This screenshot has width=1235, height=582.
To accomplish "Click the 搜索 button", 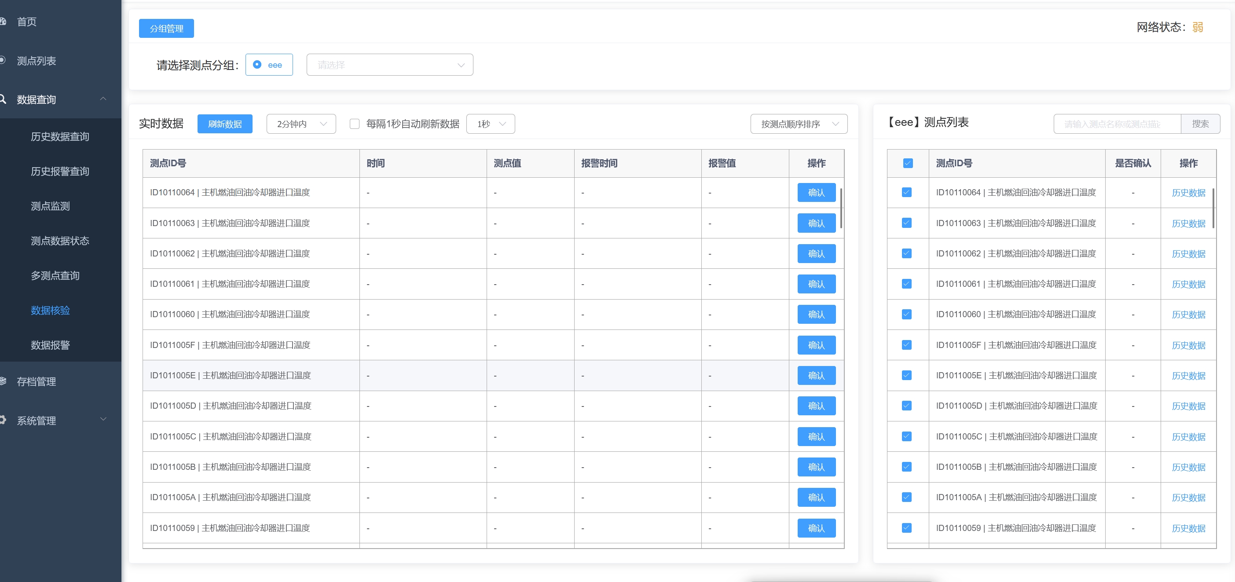I will click(1201, 124).
